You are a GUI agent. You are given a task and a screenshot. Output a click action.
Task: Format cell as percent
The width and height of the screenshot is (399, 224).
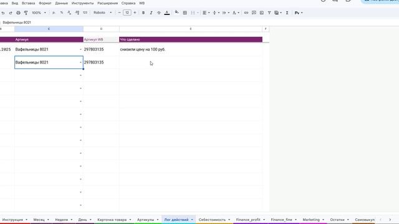pyautogui.click(x=62, y=12)
